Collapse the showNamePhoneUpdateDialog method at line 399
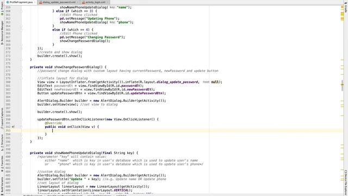The width and height of the screenshot is (348, 196). coord(22,153)
